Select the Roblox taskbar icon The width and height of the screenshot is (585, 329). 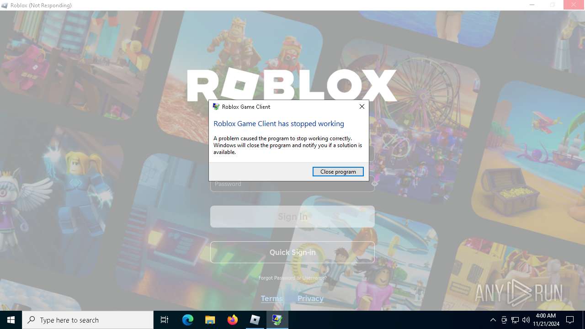(255, 320)
